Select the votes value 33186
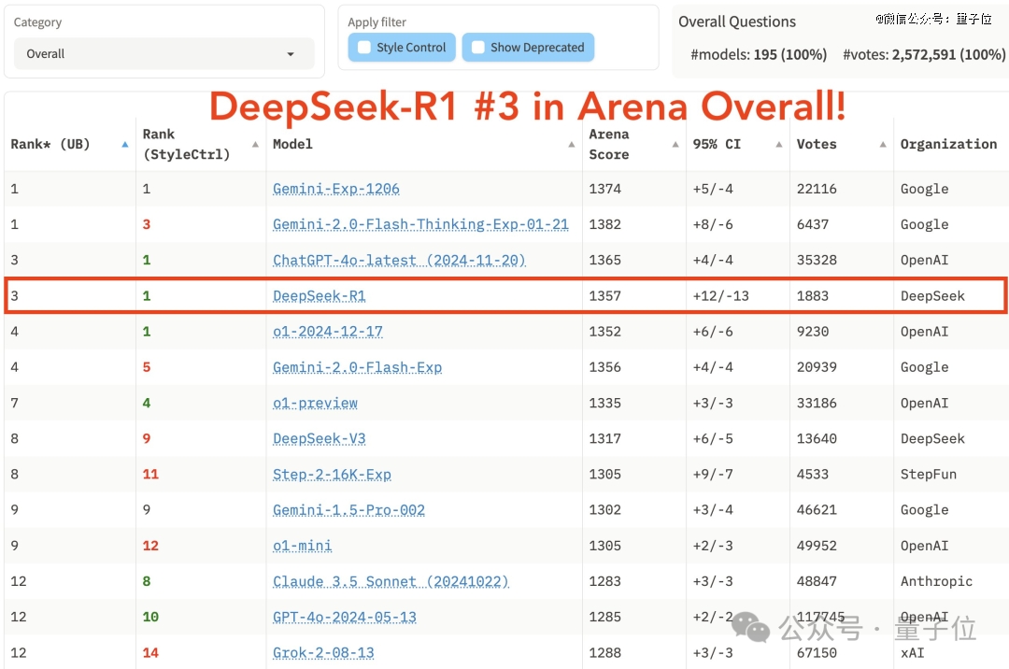The width and height of the screenshot is (1009, 669). [817, 403]
